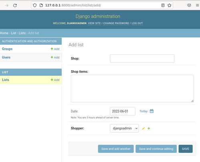
Task: Click the green plus add shopper icon
Action: [149, 128]
